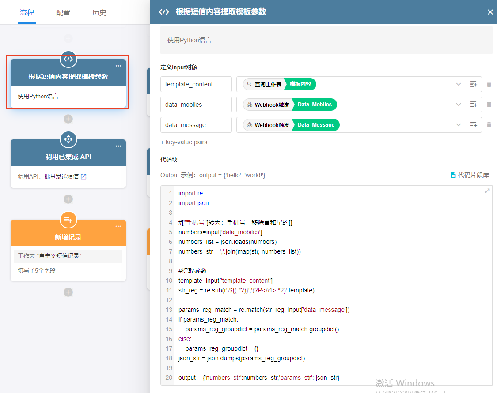The width and height of the screenshot is (497, 393).
Task: Switch to the 历史 tab
Action: 99,12
